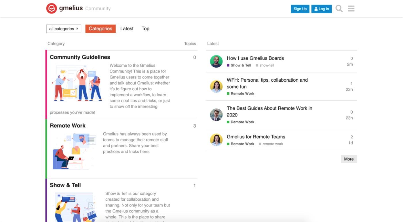
Task: Open the Show & Tell category heading
Action: [x=65, y=185]
